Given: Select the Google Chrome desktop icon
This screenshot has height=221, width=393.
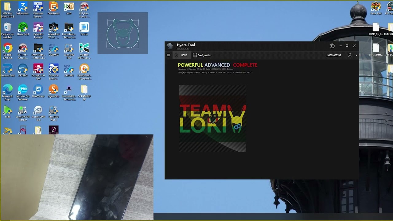Looking at the screenshot, I should coord(8,51).
